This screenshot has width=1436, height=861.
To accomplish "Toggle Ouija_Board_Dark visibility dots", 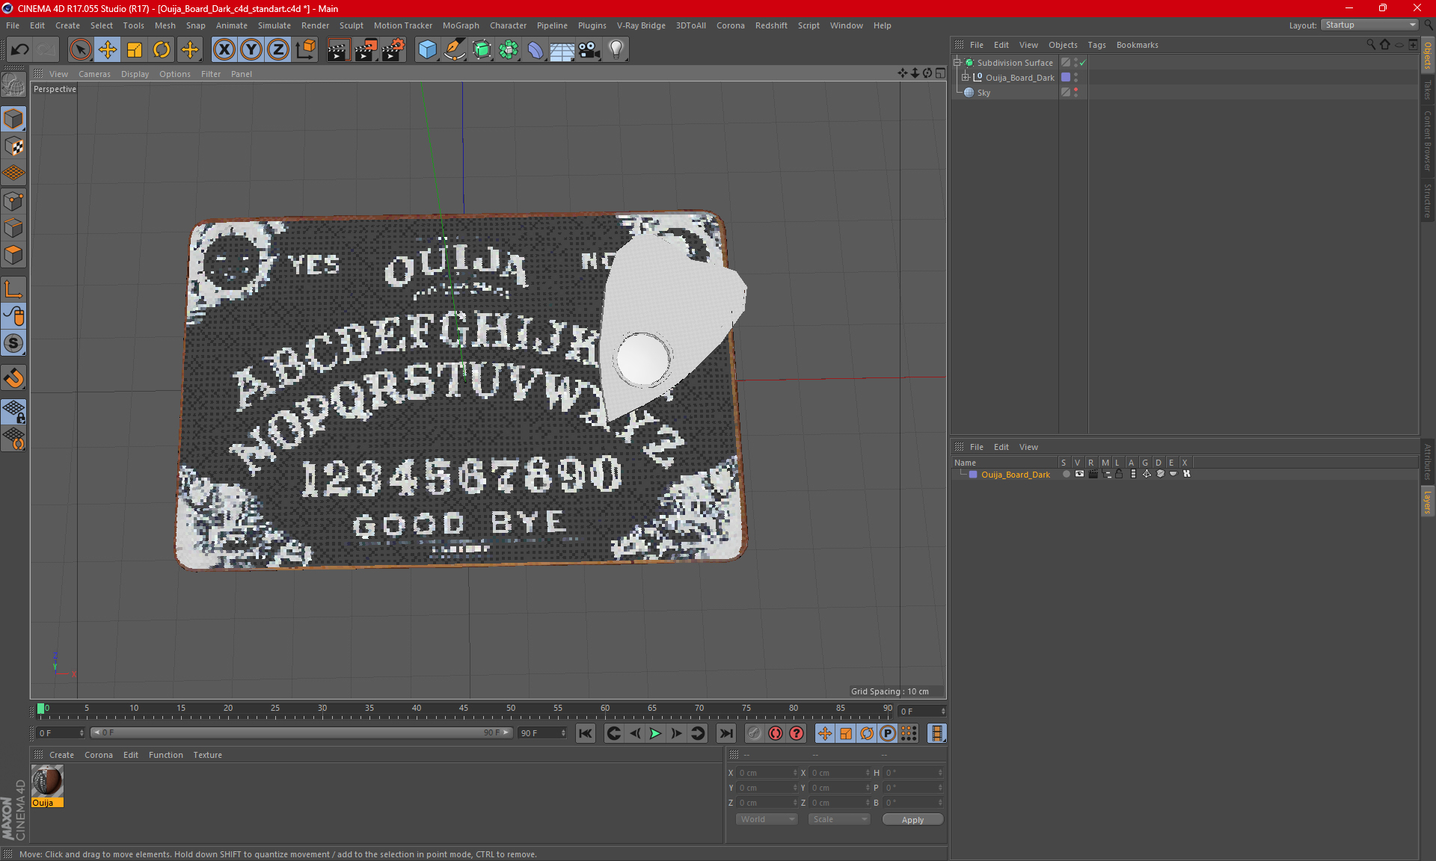I will (1076, 78).
